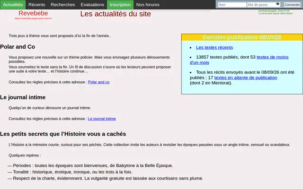Image resolution: width=303 pixels, height=189 pixels.
Task: Click the Quelques repères : line
Action: pyautogui.click(x=25, y=155)
